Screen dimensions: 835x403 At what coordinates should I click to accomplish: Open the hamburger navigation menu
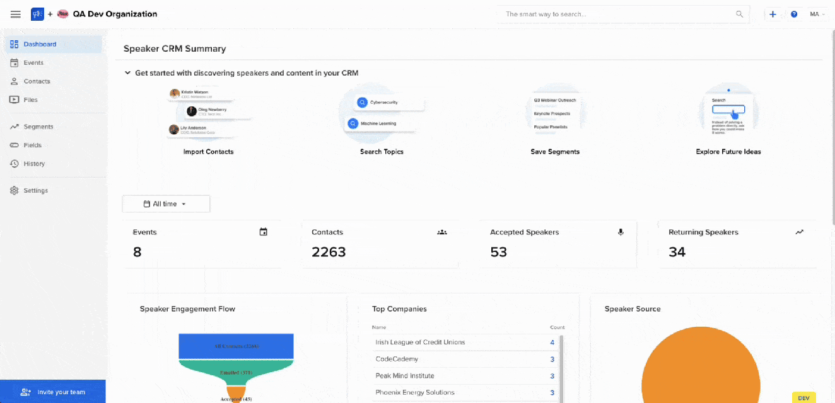point(16,14)
